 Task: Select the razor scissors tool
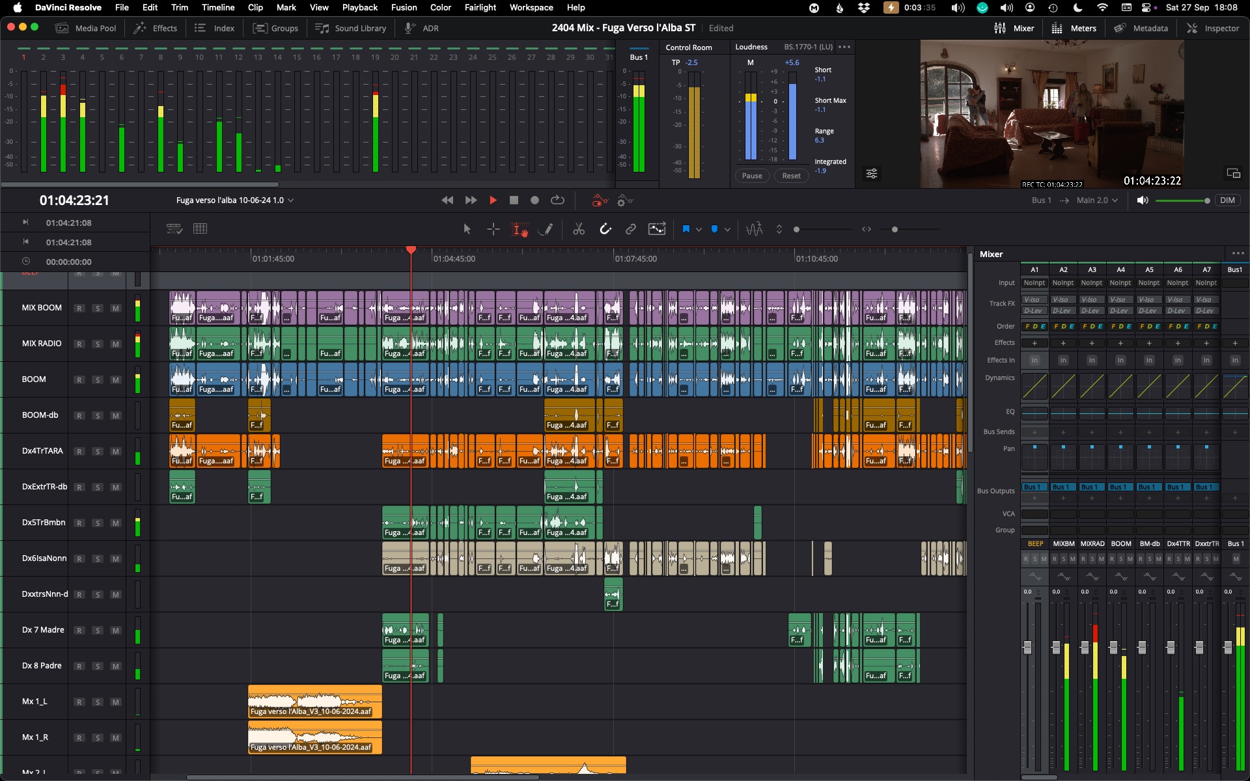coord(578,229)
